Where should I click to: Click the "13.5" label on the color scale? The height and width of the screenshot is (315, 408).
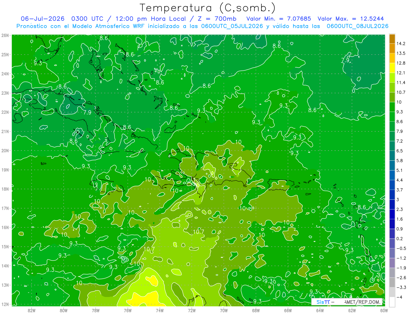tap(401, 53)
